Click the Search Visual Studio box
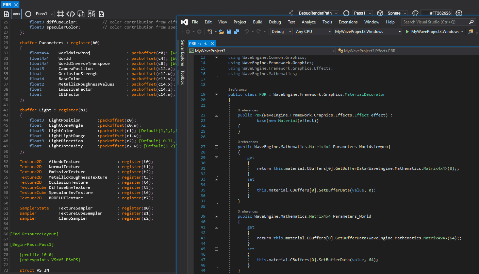 coord(438,22)
